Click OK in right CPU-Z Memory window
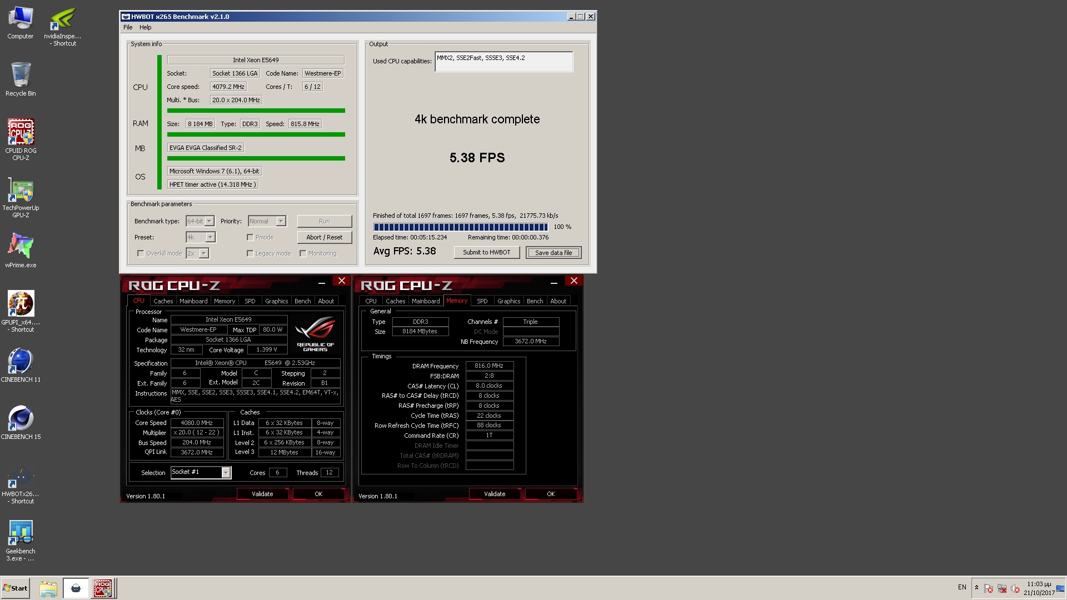 (551, 494)
